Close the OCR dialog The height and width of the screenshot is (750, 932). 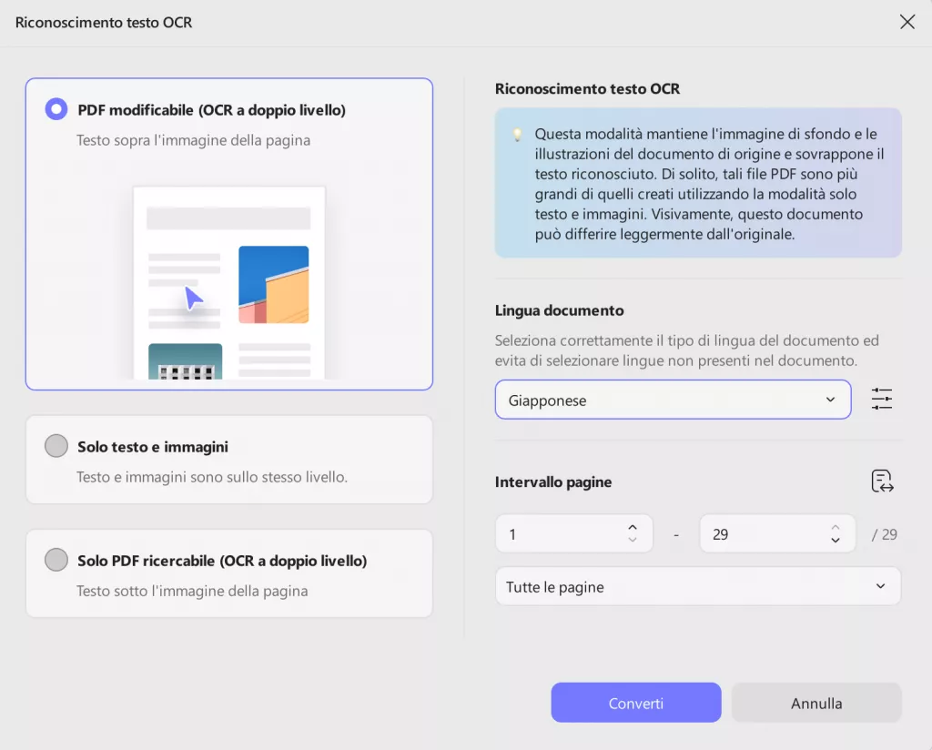pyautogui.click(x=907, y=22)
